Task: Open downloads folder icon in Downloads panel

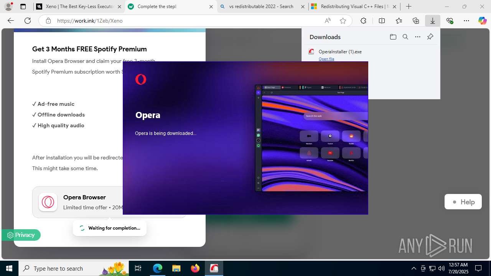Action: pyautogui.click(x=393, y=37)
